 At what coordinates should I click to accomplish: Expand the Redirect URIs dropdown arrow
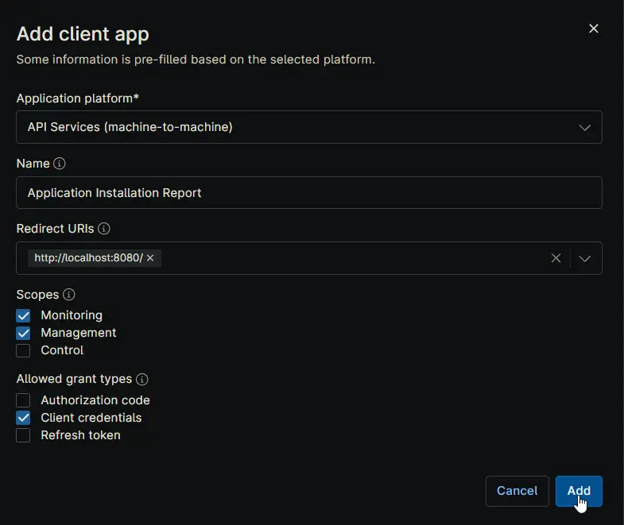(584, 258)
